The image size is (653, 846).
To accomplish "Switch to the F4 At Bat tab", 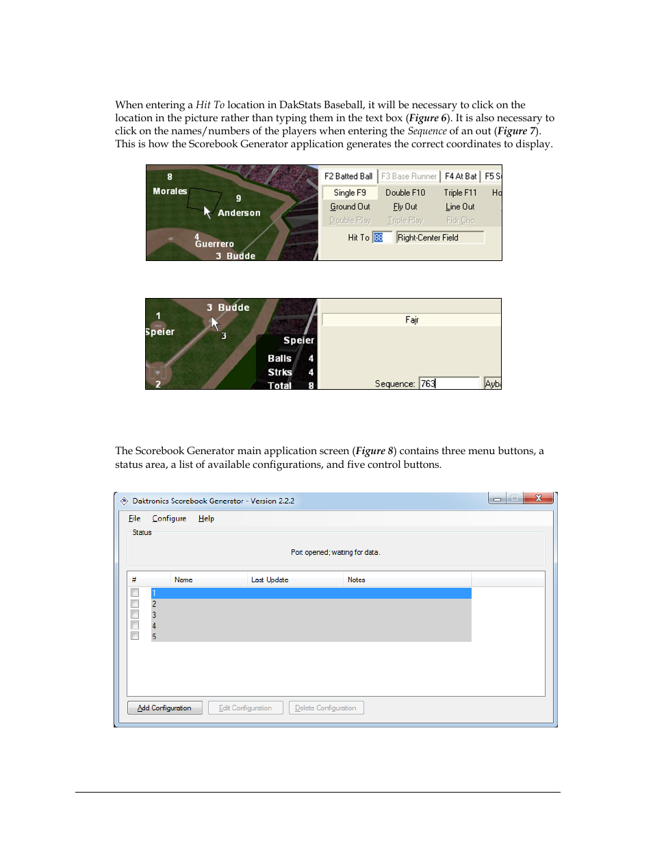I will 461,176.
